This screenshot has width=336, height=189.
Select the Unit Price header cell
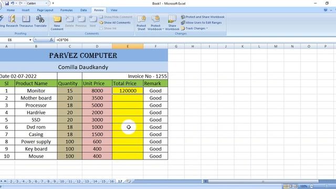[97, 83]
